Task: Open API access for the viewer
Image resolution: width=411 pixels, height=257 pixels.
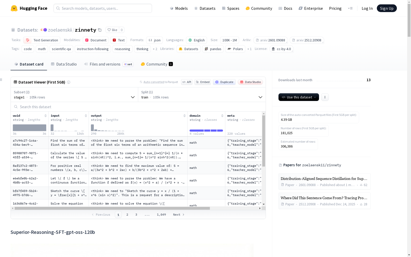Action: (x=187, y=82)
